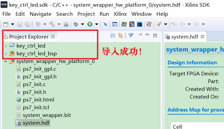The height and width of the screenshot is (129, 224).
Task: Click the Last Edit Location icon
Action: (174, 24)
